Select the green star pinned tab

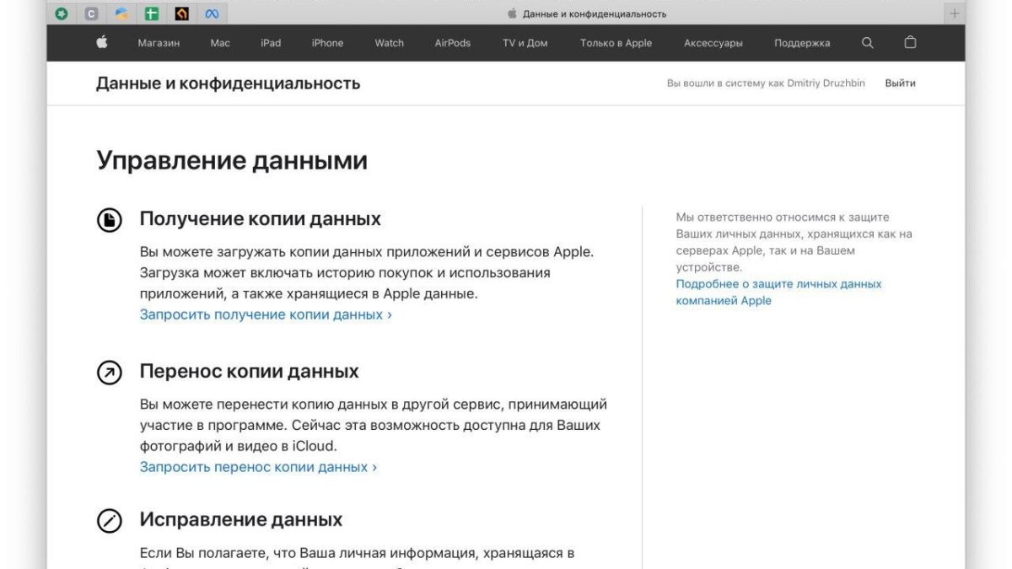point(60,13)
